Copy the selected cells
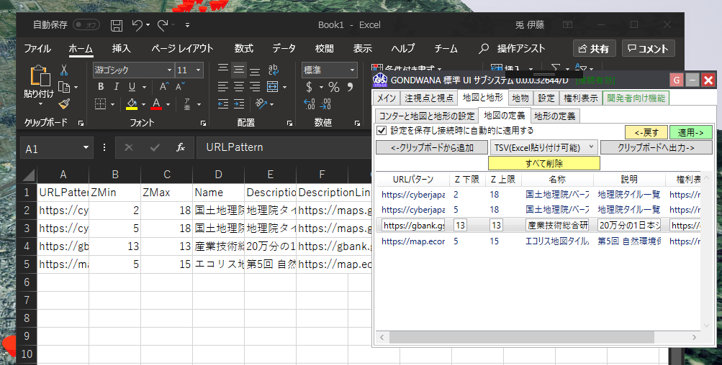The width and height of the screenshot is (722, 365). pos(64,88)
